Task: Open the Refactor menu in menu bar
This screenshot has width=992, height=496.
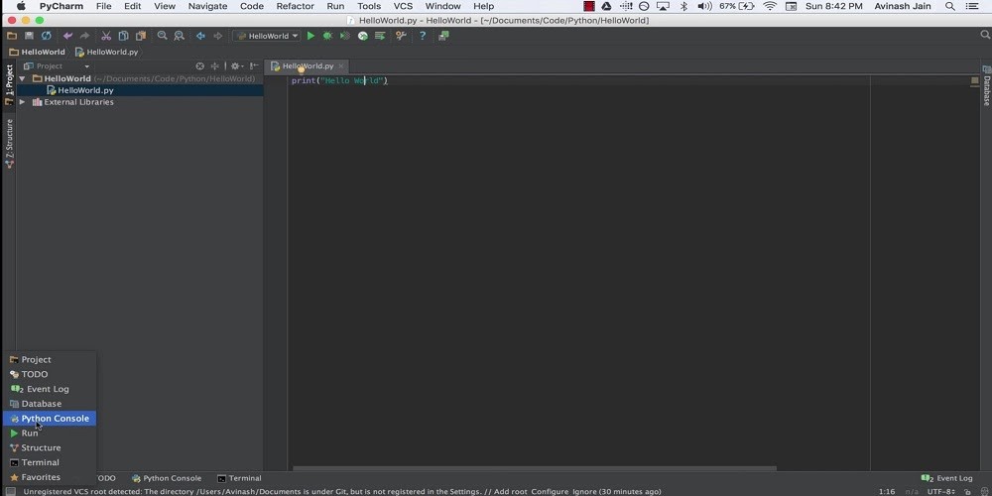Action: coord(295,6)
